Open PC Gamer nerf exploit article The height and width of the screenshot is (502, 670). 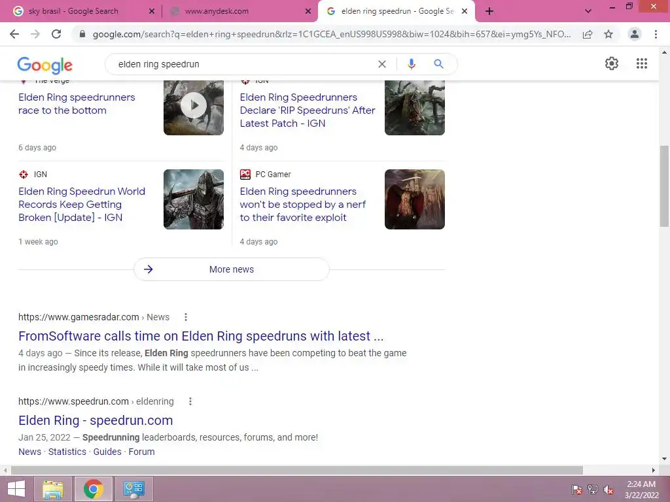[303, 205]
